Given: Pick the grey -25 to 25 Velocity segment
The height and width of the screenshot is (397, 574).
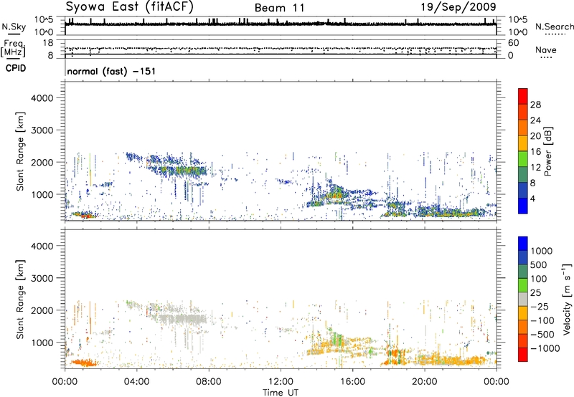Looking at the screenshot, I should (x=523, y=300).
